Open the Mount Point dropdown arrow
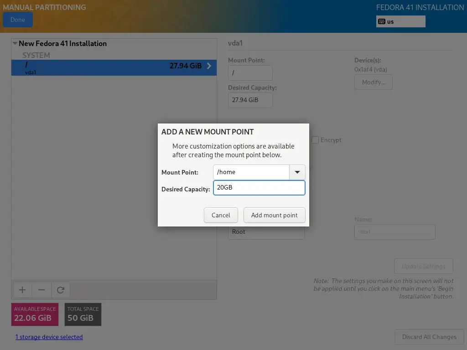The width and height of the screenshot is (467, 350). 297,172
